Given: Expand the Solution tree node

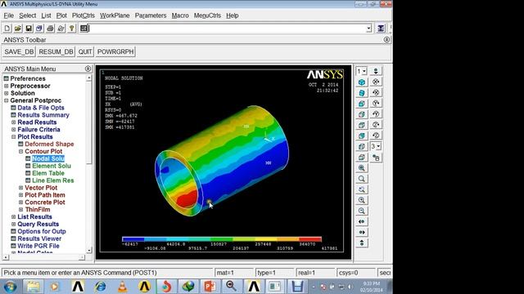Looking at the screenshot, I should (6, 93).
